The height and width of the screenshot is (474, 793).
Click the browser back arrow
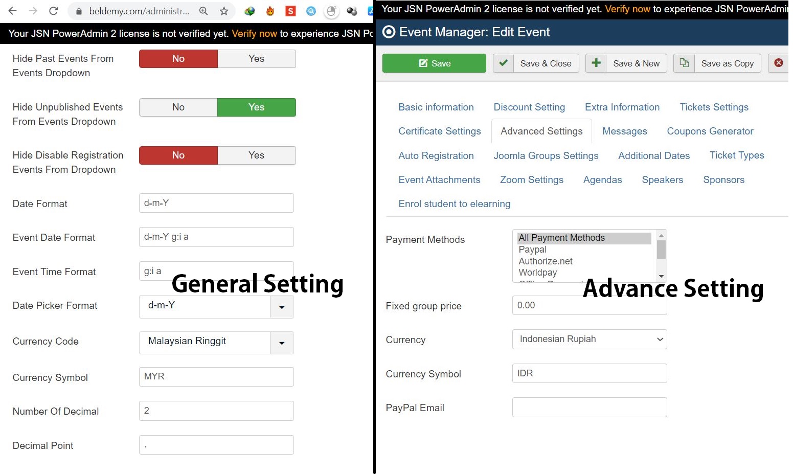click(x=13, y=11)
